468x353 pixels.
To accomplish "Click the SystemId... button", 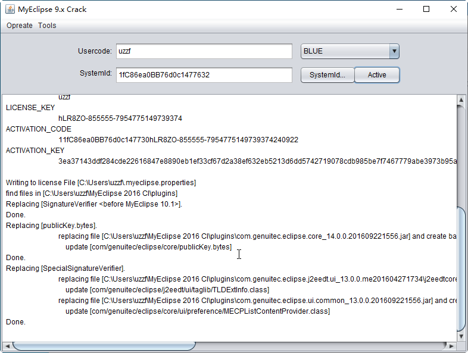I will pos(327,74).
